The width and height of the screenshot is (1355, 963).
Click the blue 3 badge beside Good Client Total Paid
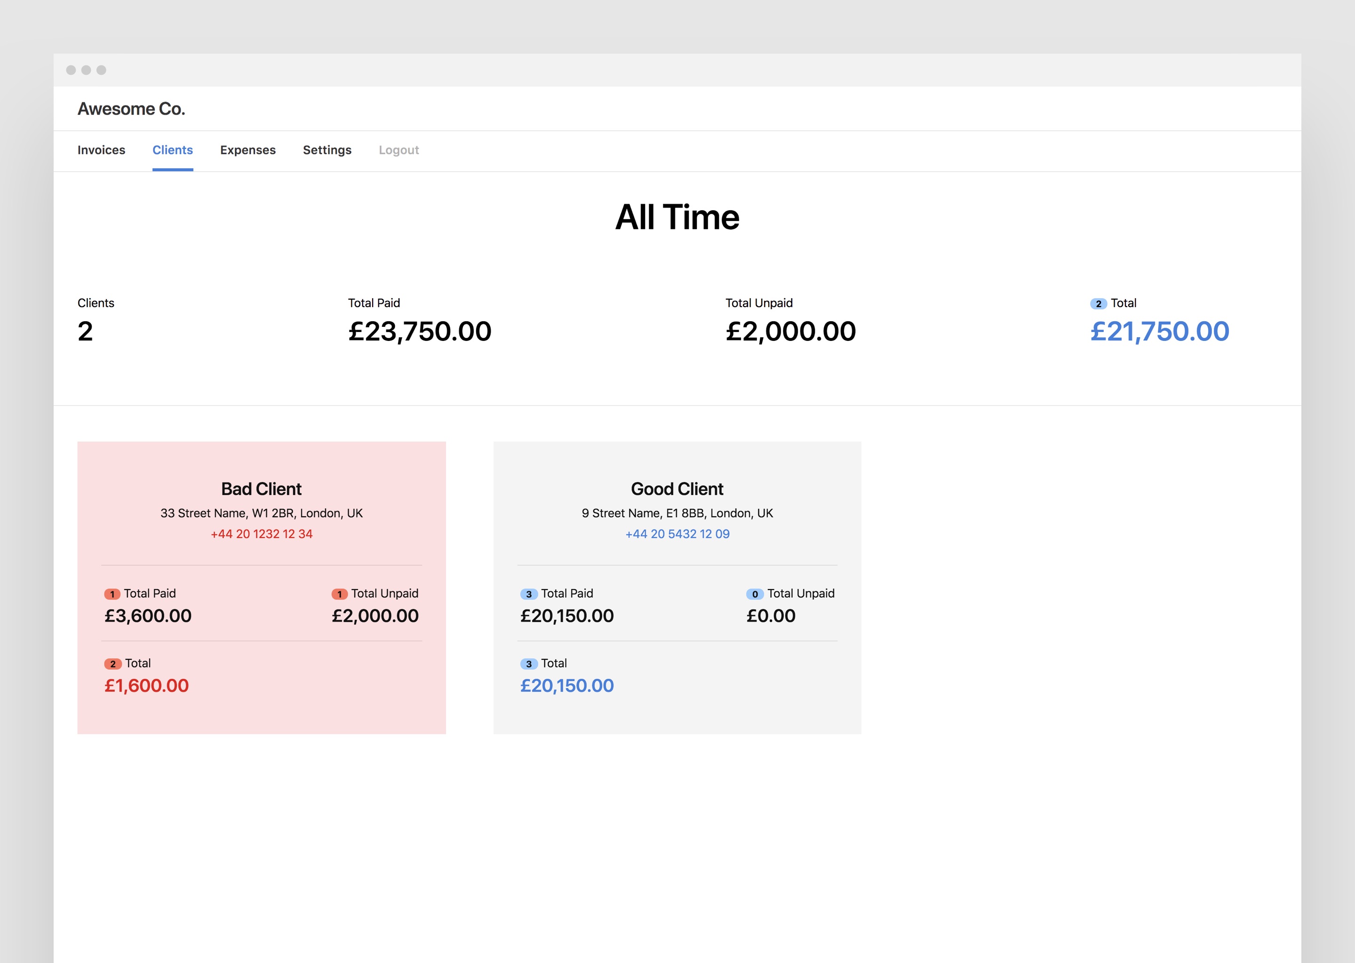point(529,594)
